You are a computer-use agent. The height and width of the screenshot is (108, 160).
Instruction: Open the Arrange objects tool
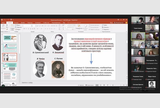coord(79,27)
